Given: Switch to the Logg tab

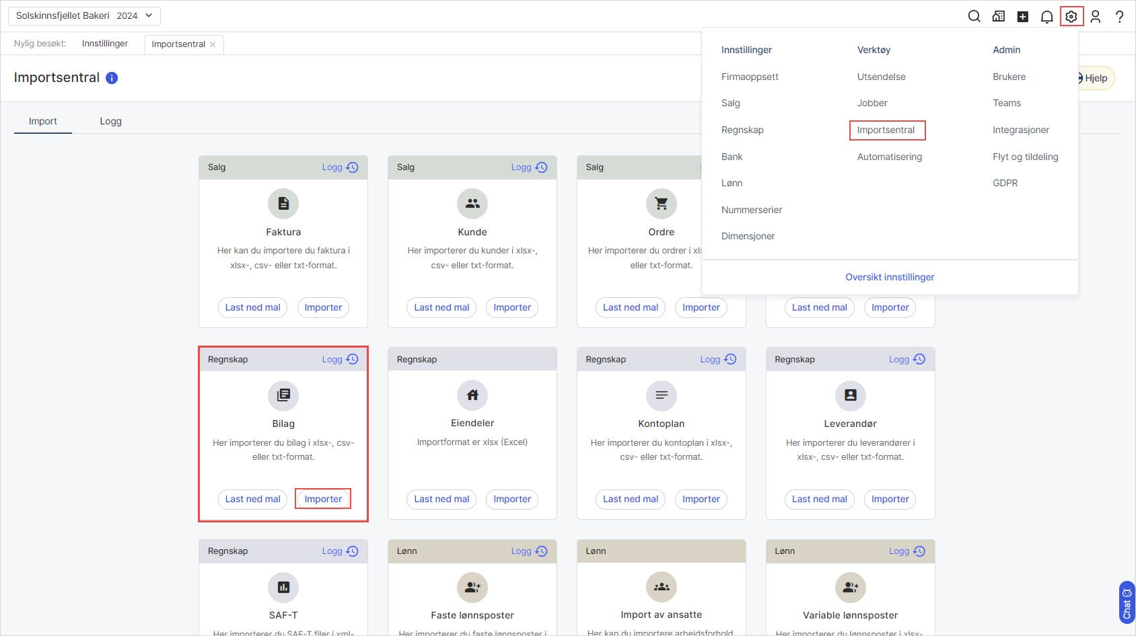Looking at the screenshot, I should [x=110, y=121].
